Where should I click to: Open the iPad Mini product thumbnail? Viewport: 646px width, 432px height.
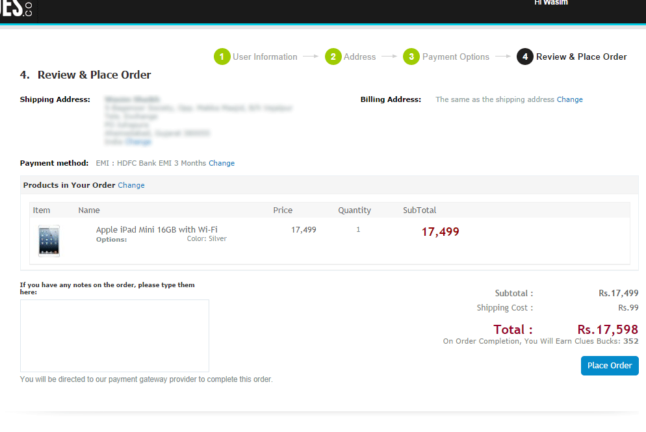49,241
